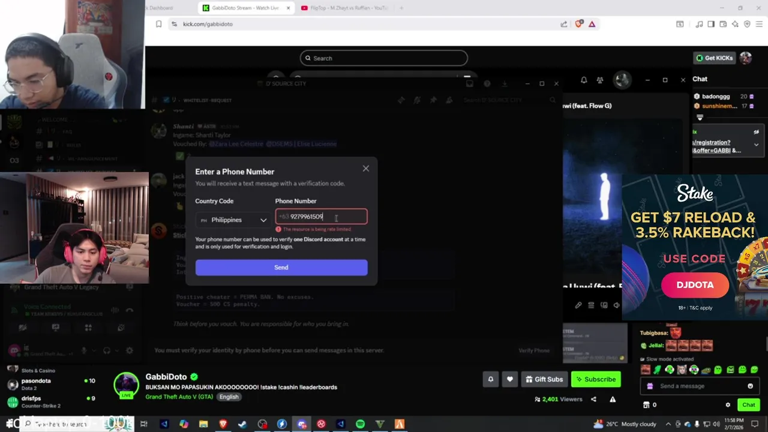768x432 pixels.
Task: Switch to the GabbiDoto Stream tab
Action: [x=246, y=8]
